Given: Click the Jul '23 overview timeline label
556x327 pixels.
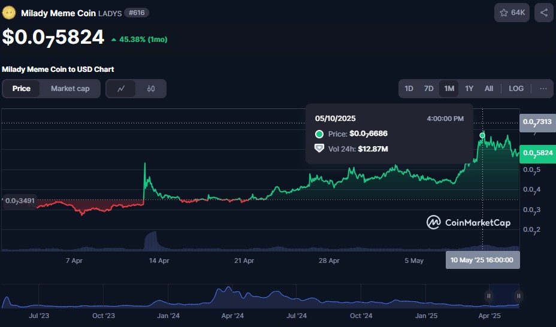Looking at the screenshot, I should tap(39, 316).
